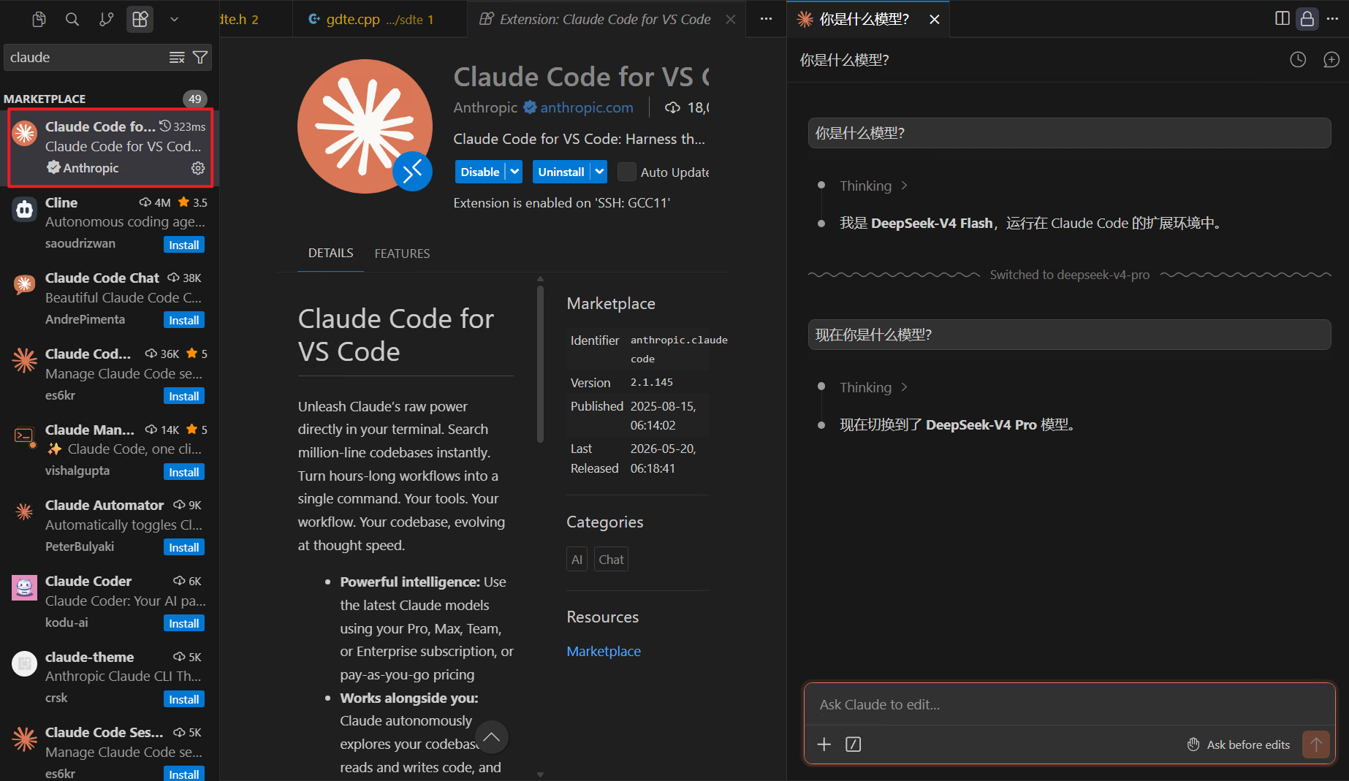
Task: Open the Marketplace resource link
Action: coord(604,651)
